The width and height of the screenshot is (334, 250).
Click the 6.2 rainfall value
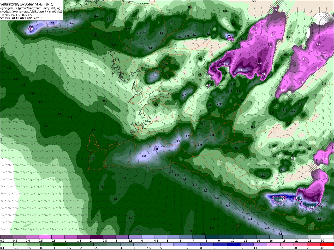point(144,156)
